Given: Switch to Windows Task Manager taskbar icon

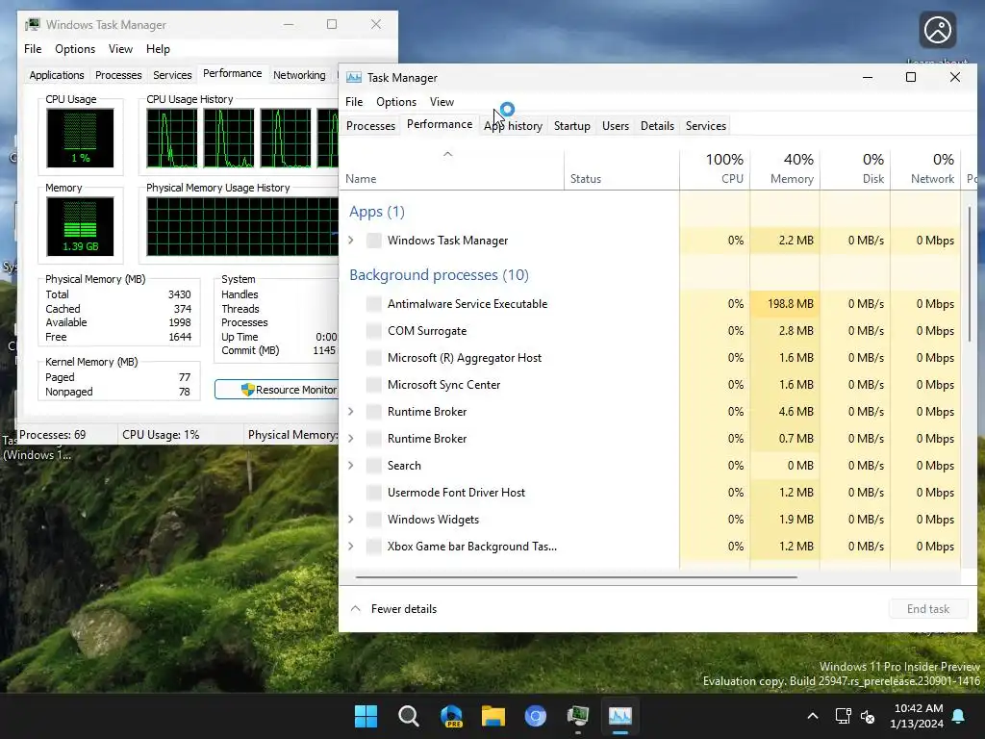Looking at the screenshot, I should [578, 716].
